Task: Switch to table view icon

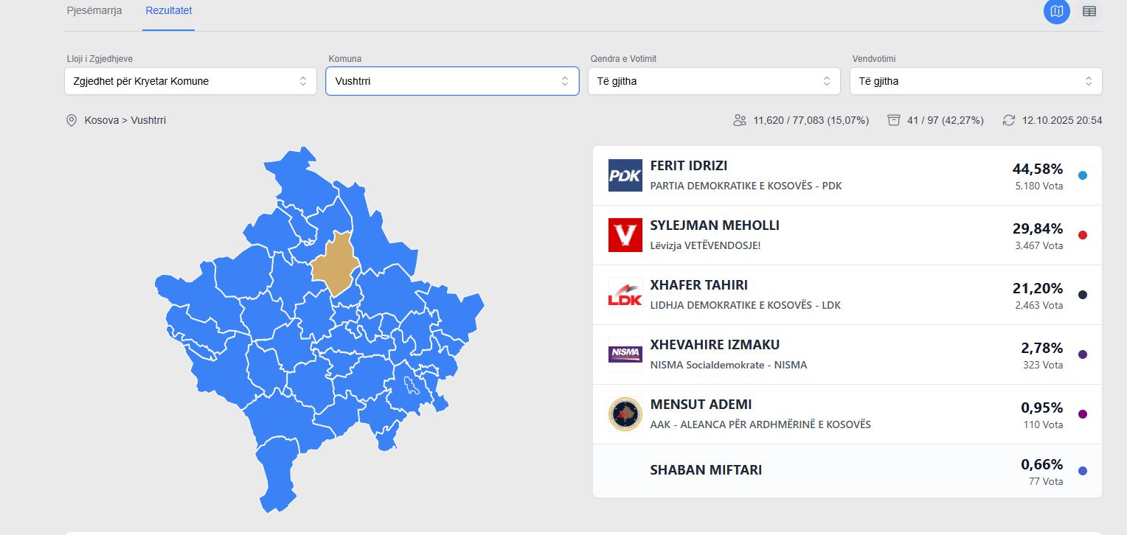Action: pos(1089,11)
